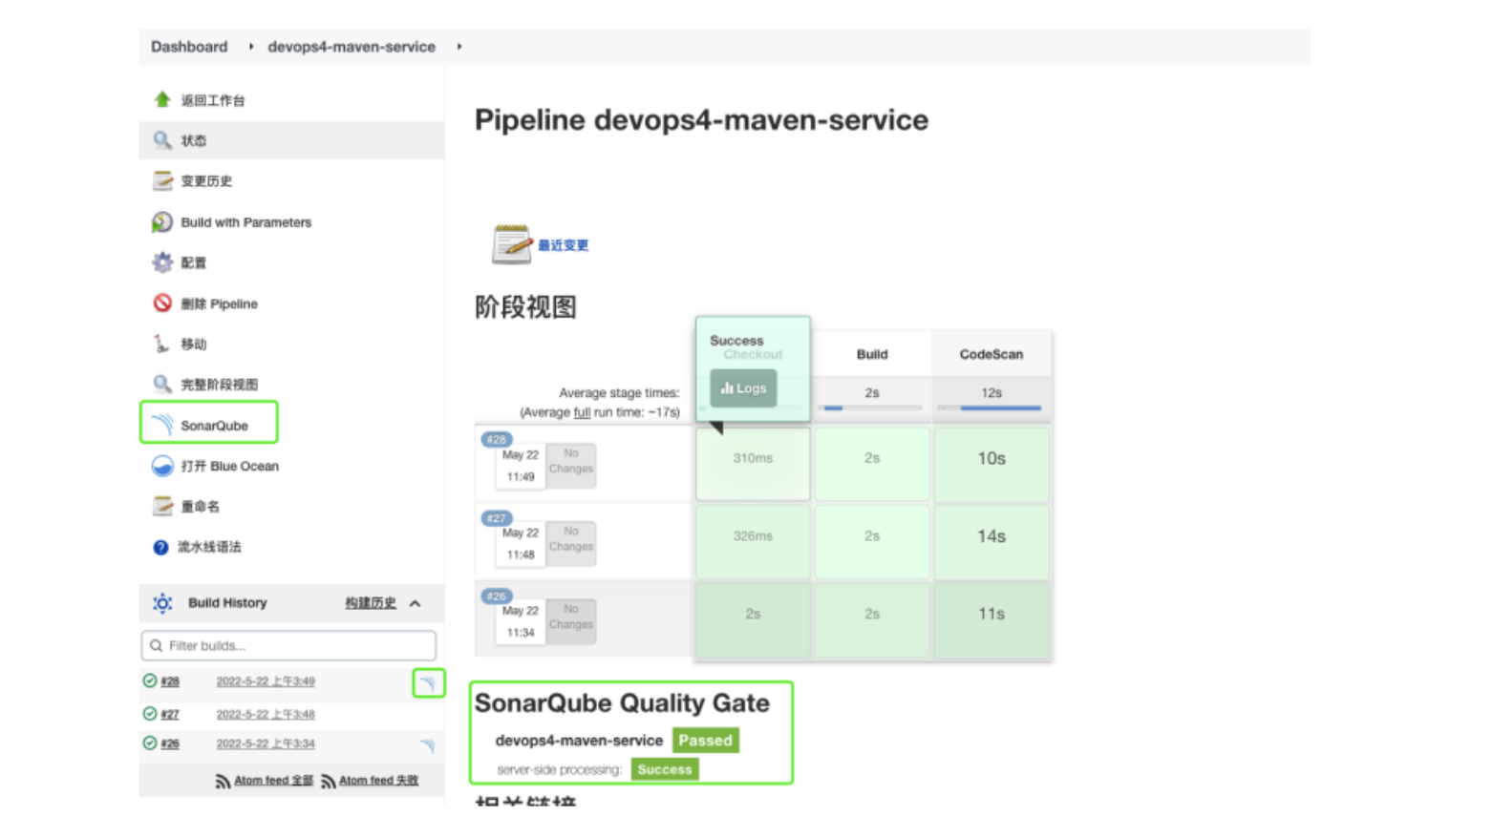Open build #28 timestamp 上午3:49 link
The image size is (1493, 837).
pos(266,681)
